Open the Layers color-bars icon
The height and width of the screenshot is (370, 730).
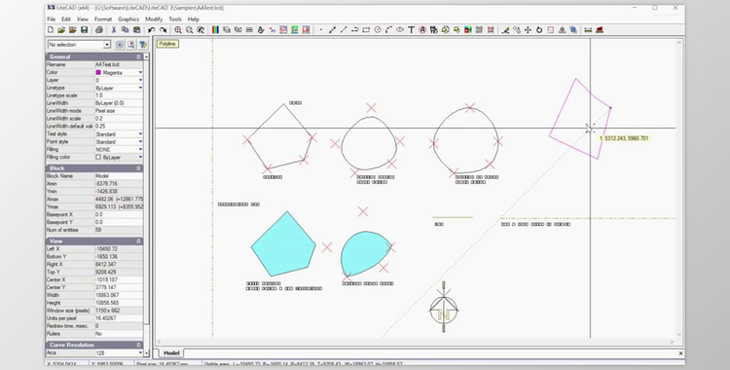(215, 30)
